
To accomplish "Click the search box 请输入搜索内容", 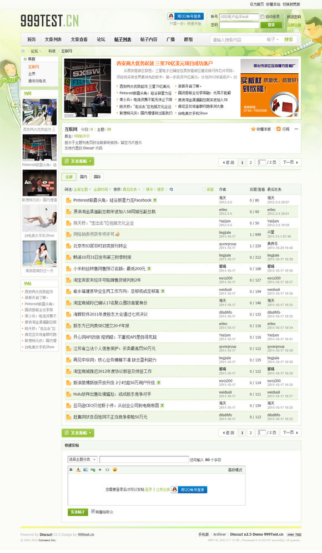I will [238, 39].
